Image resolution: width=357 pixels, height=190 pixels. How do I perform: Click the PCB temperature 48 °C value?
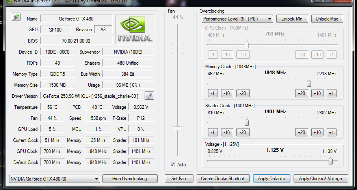[97, 107]
